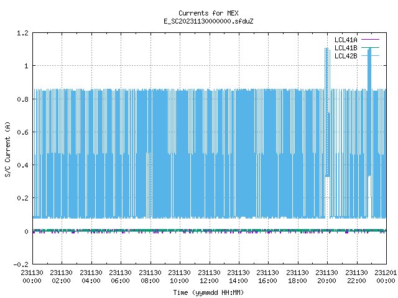The image size is (398, 298).
Task: Click the y-axis value 1.2
Action: click(22, 33)
